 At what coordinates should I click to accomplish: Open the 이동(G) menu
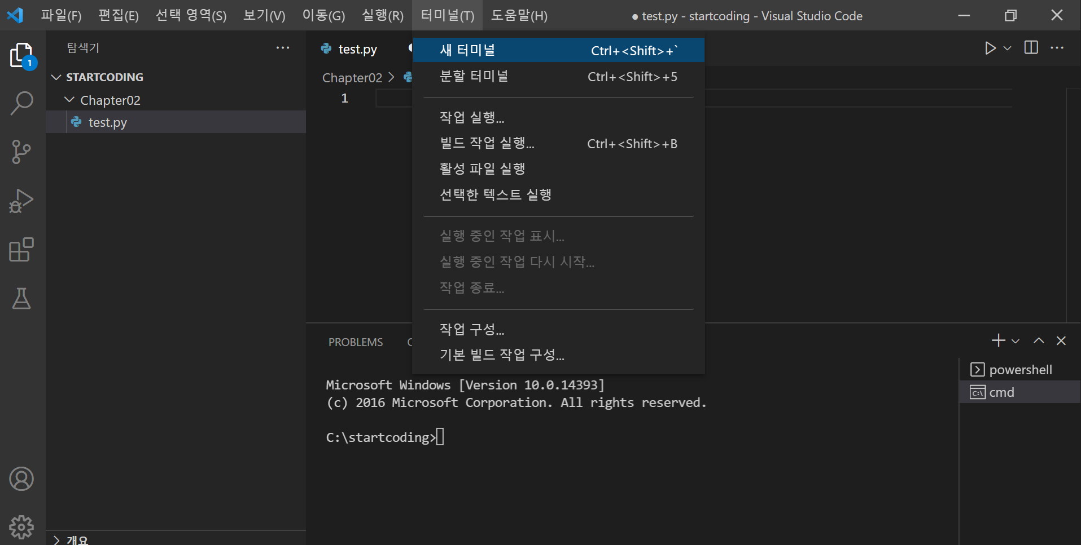click(x=323, y=15)
